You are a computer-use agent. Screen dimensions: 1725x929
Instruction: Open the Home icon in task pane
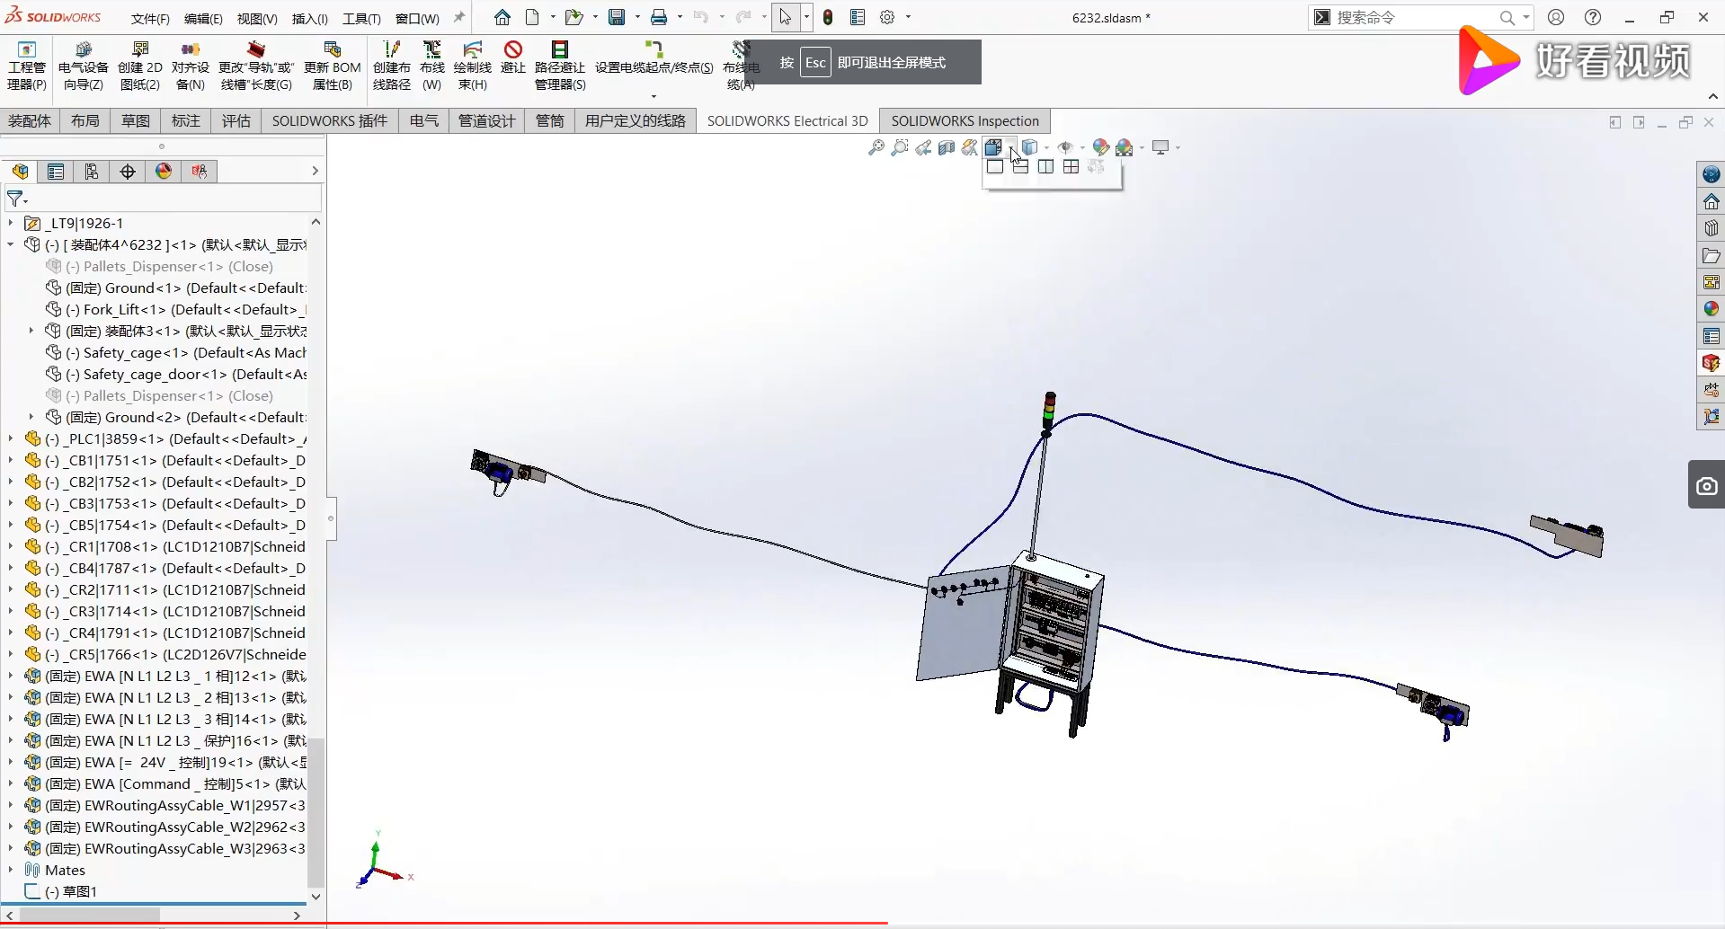click(x=1712, y=201)
